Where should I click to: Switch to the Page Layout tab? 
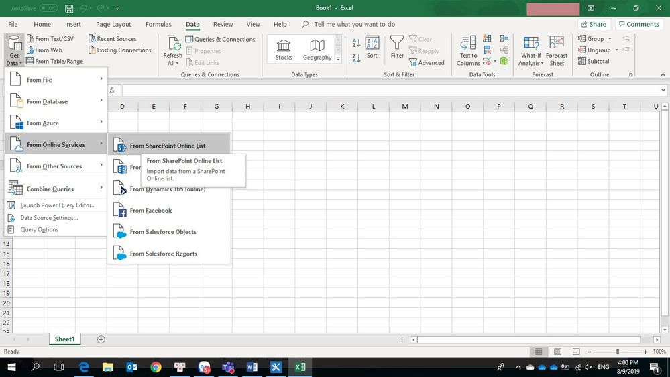(x=113, y=24)
